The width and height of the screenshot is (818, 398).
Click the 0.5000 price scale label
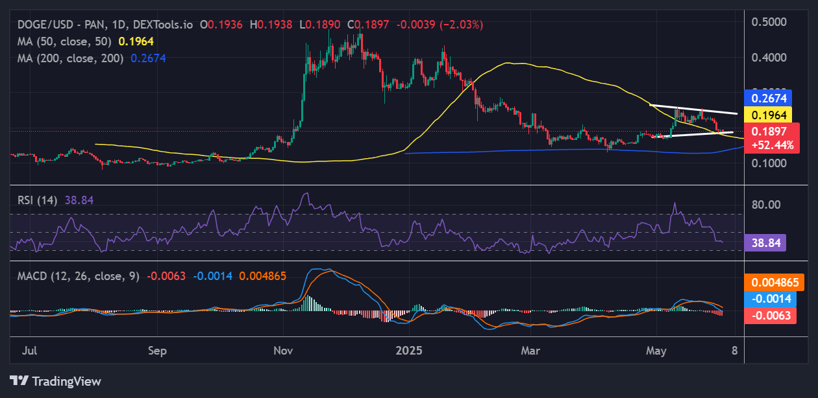click(x=769, y=22)
